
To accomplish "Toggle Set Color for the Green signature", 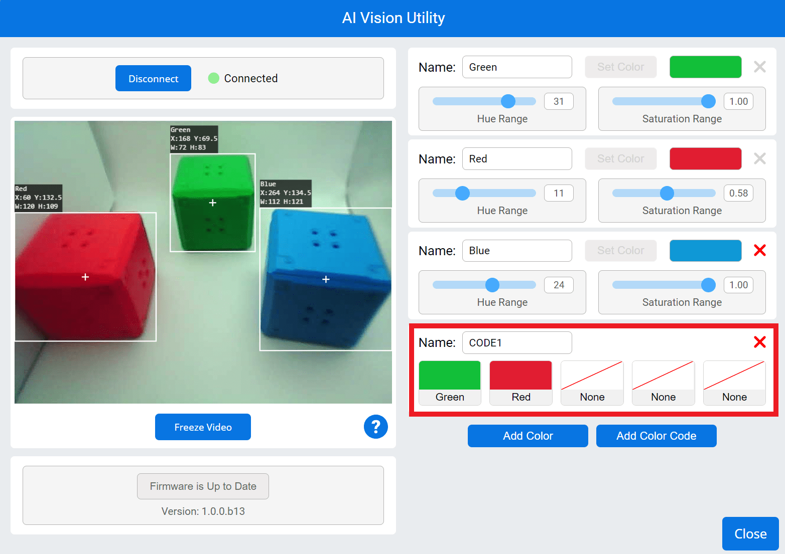I will click(620, 67).
